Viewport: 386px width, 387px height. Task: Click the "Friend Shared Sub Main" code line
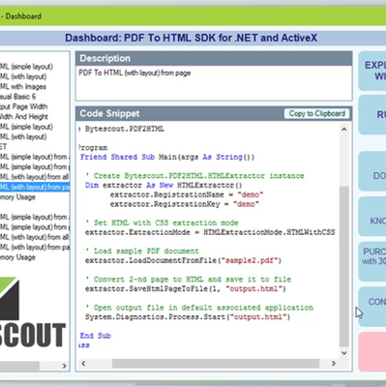click(x=167, y=157)
